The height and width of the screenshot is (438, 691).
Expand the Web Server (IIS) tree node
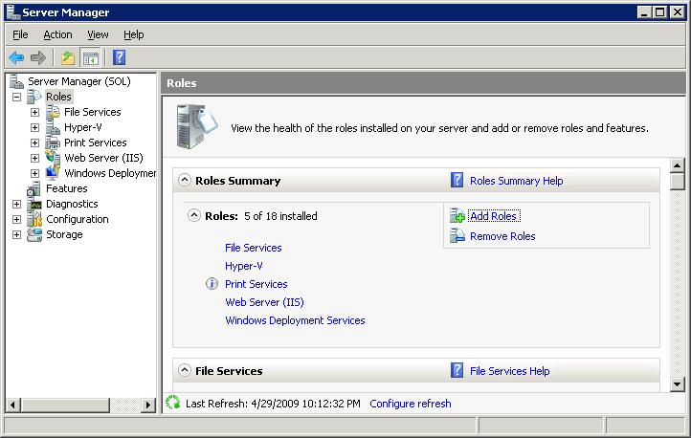coord(34,158)
